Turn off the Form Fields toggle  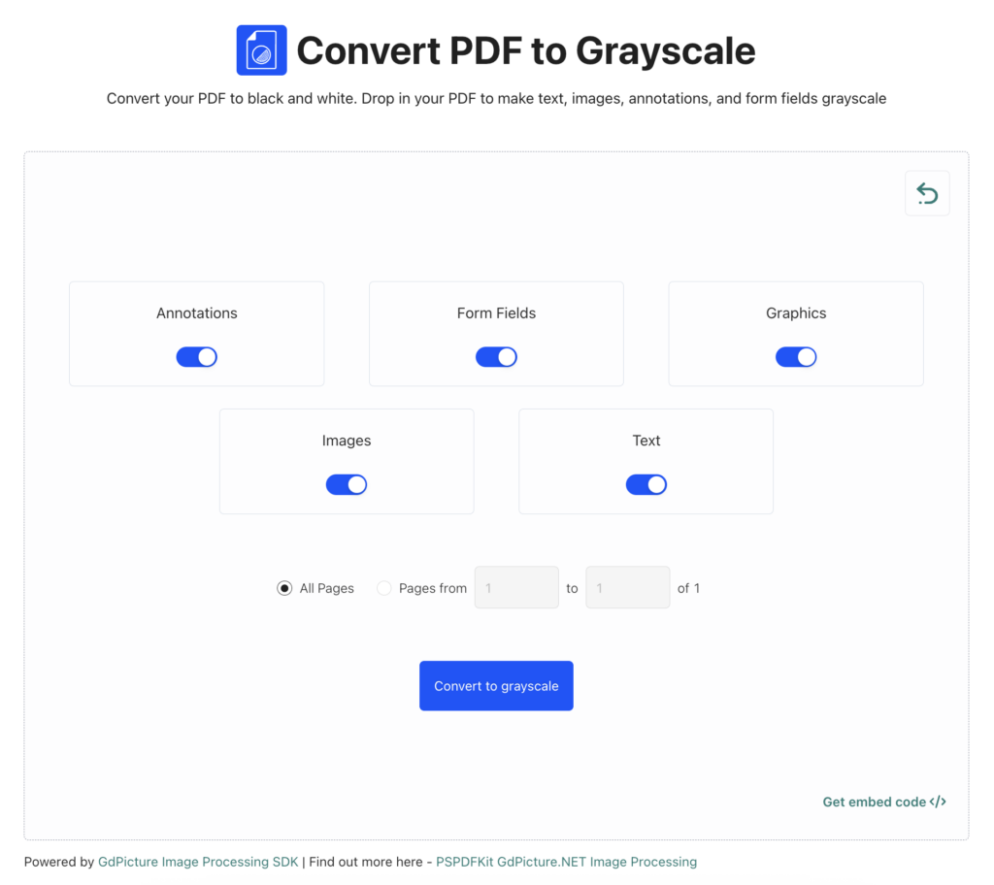click(x=496, y=357)
